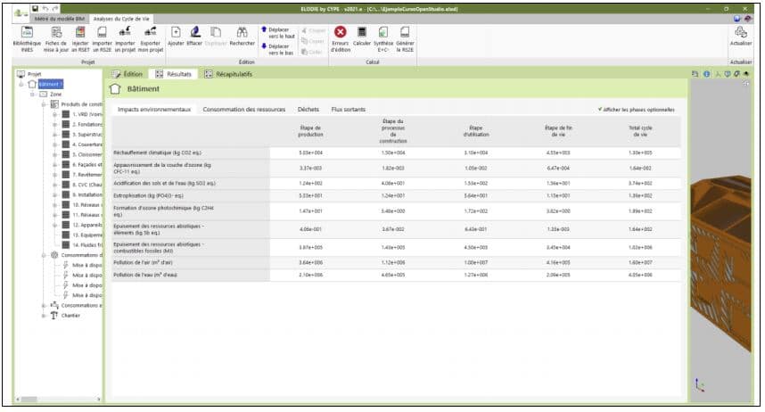Image resolution: width=765 pixels, height=412 pixels.
Task: Open the Bibliothèque INIES library
Action: point(27,33)
